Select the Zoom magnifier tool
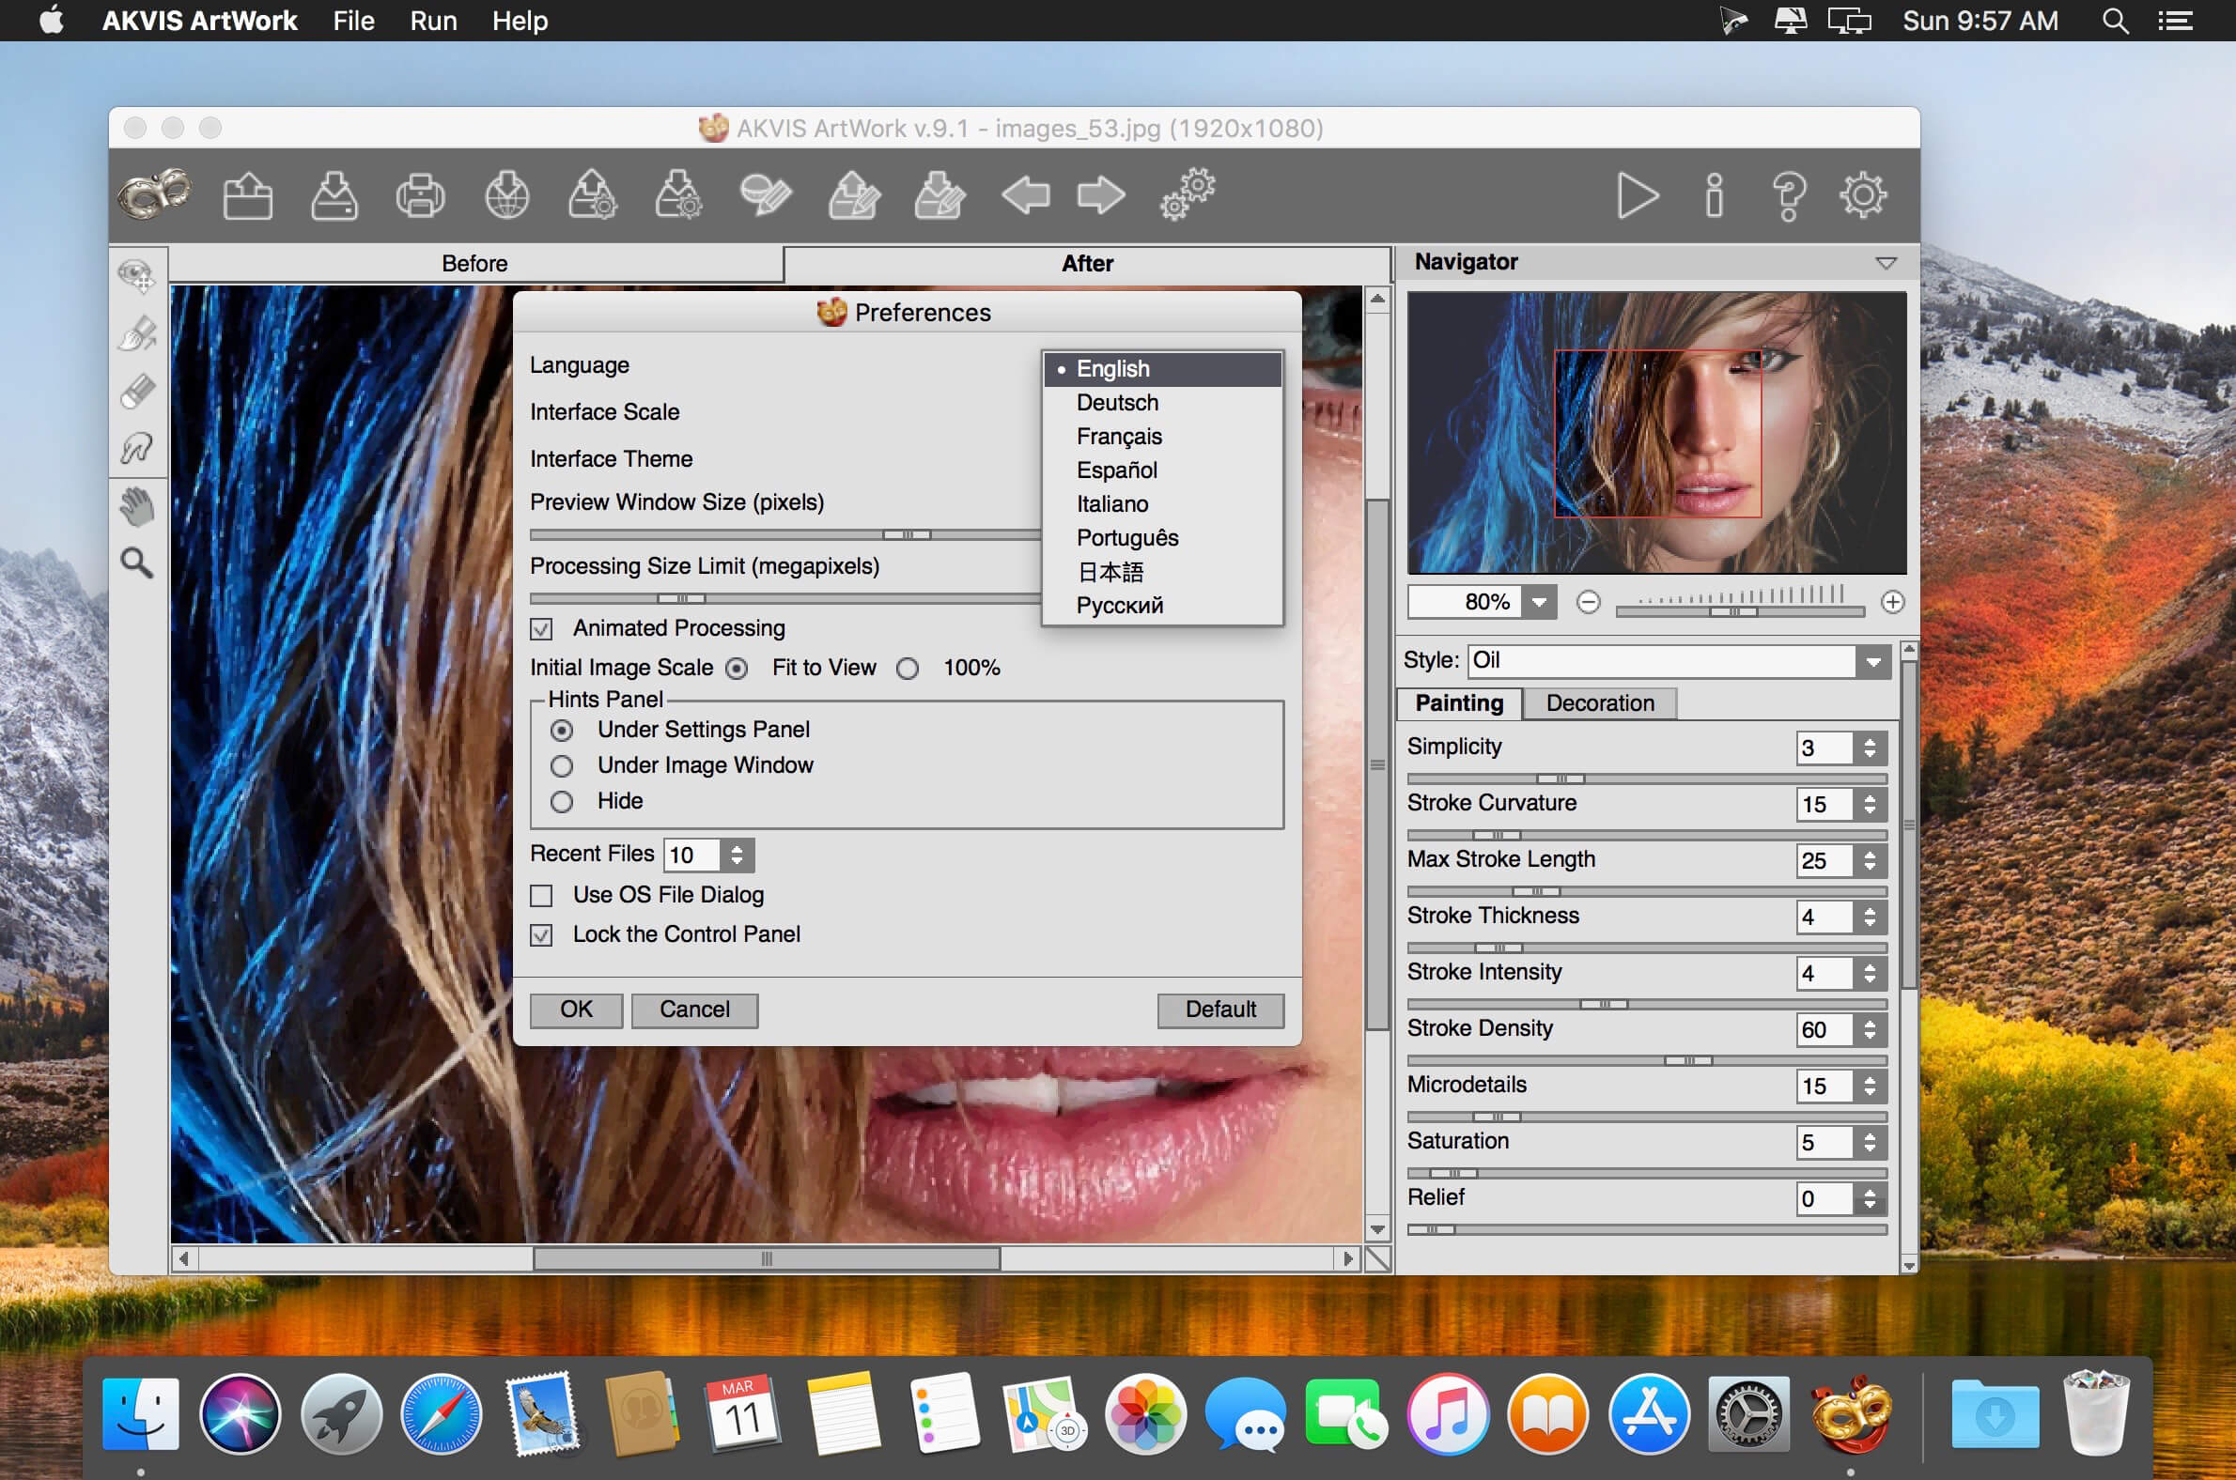Image resolution: width=2236 pixels, height=1480 pixels. (137, 563)
